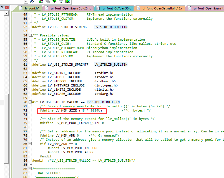Collapse the comment block at line 54
Viewport: 224px width, 178px height.
30,35
